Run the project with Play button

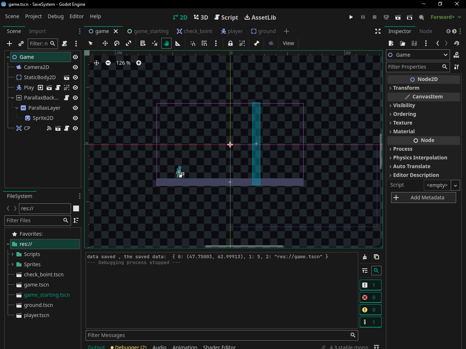click(351, 17)
